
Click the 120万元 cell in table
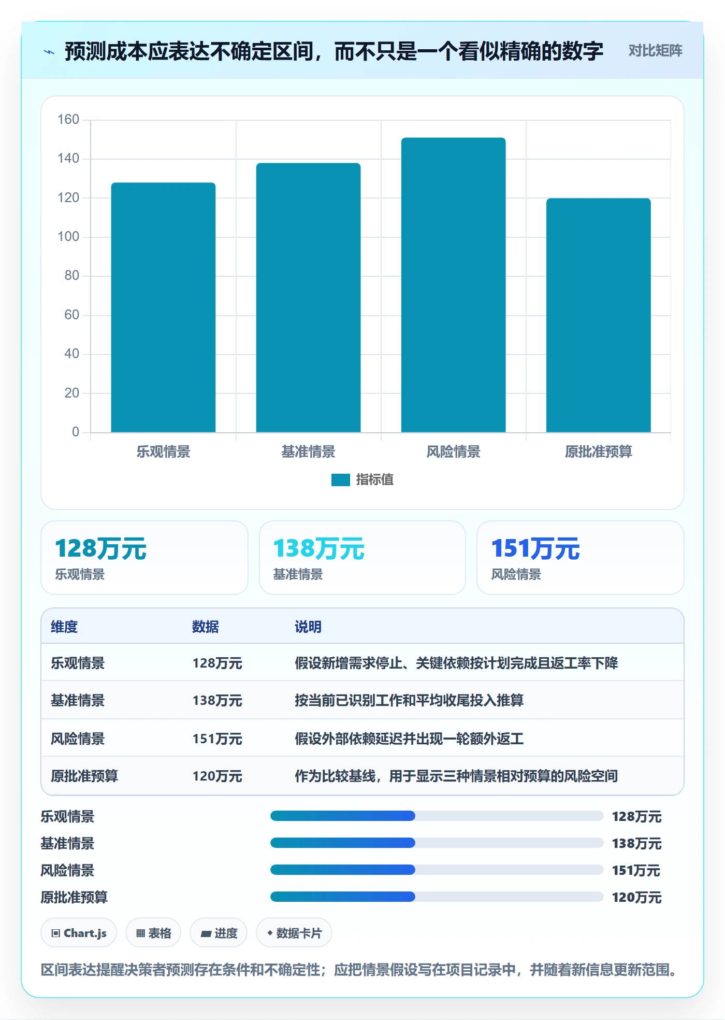217,776
